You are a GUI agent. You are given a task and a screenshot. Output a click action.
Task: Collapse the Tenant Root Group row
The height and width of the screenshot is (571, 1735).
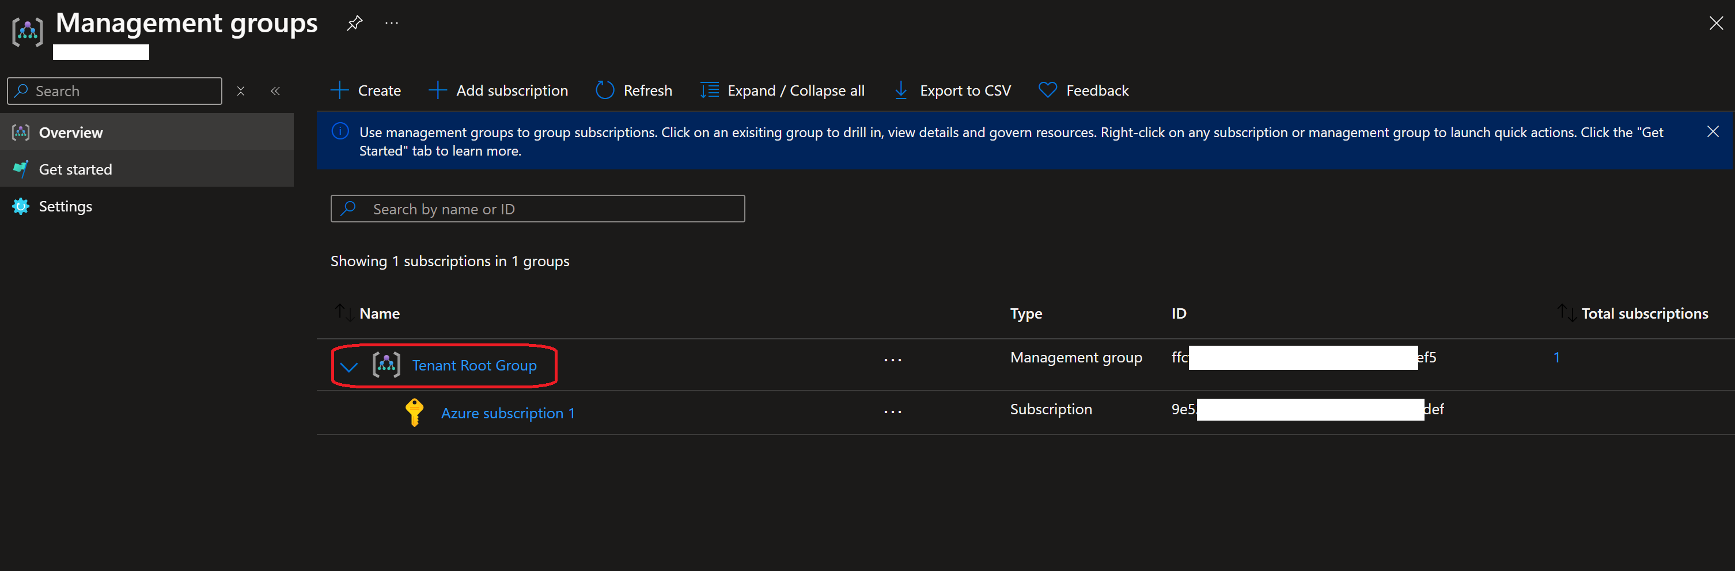coord(348,366)
